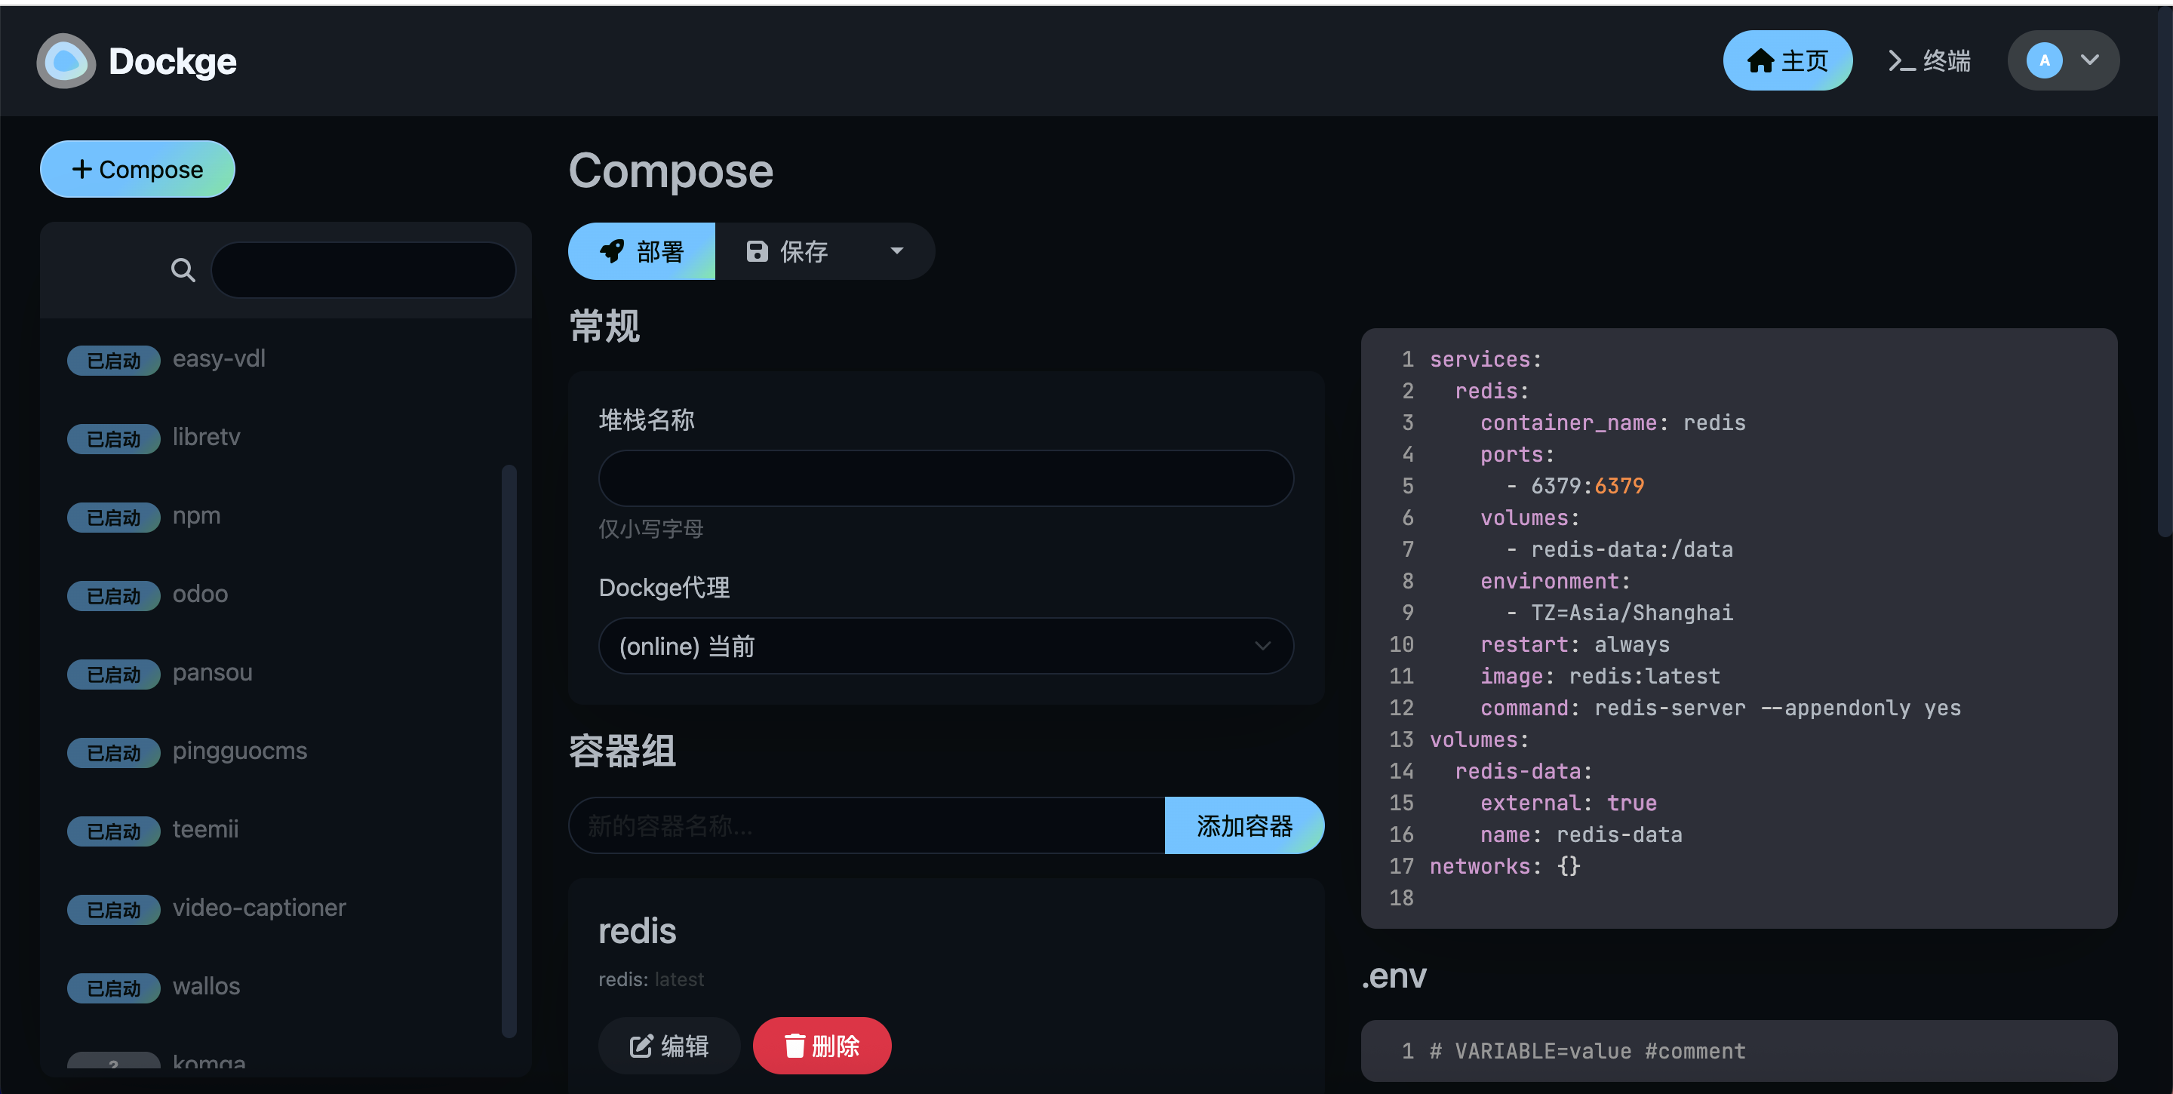Image resolution: width=2173 pixels, height=1094 pixels.
Task: Open the terminal (终端) page
Action: coord(1929,60)
